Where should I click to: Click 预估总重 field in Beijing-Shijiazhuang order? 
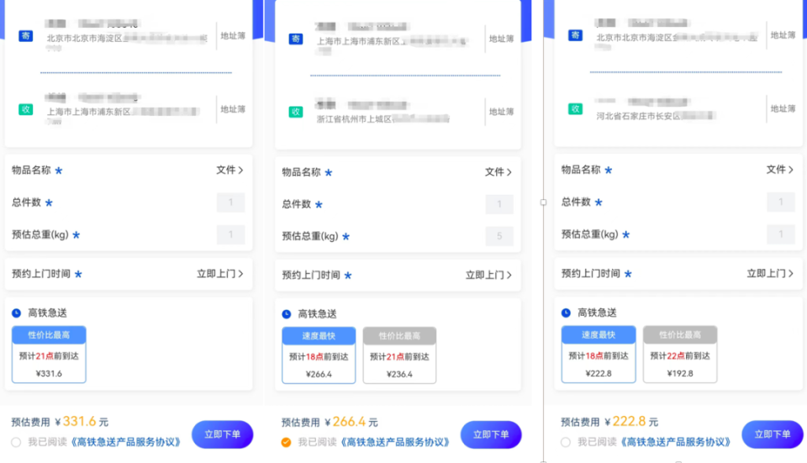[x=781, y=234]
